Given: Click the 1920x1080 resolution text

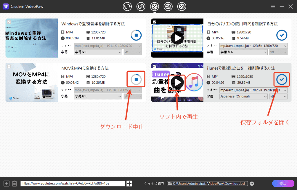Looking at the screenshot, I should click(x=245, y=77).
